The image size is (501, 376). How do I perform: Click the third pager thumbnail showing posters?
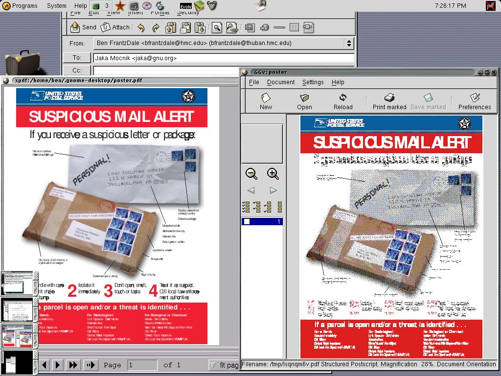pyautogui.click(x=17, y=336)
